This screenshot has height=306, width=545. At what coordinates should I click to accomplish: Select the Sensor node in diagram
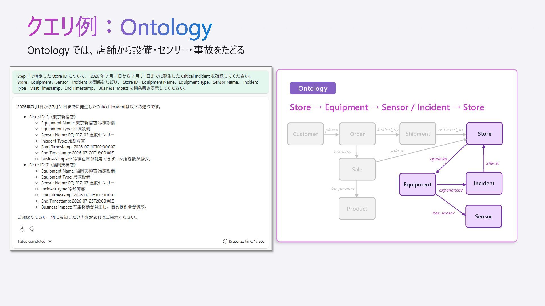(x=483, y=216)
